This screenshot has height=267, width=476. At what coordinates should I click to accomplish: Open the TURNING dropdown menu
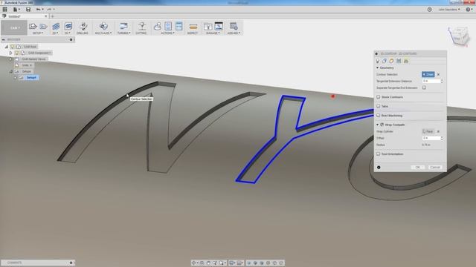(124, 33)
